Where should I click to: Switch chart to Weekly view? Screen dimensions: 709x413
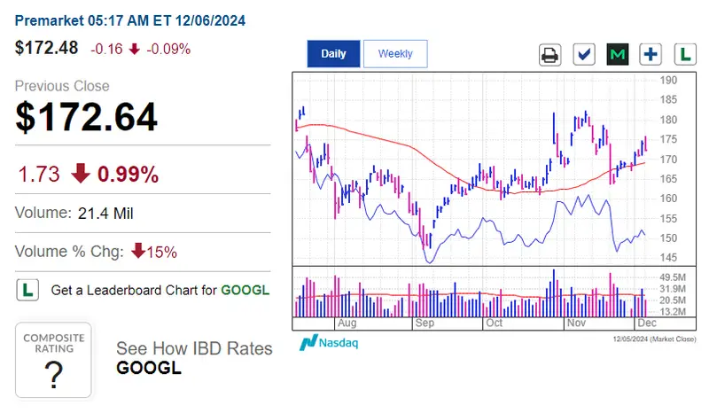tap(395, 54)
